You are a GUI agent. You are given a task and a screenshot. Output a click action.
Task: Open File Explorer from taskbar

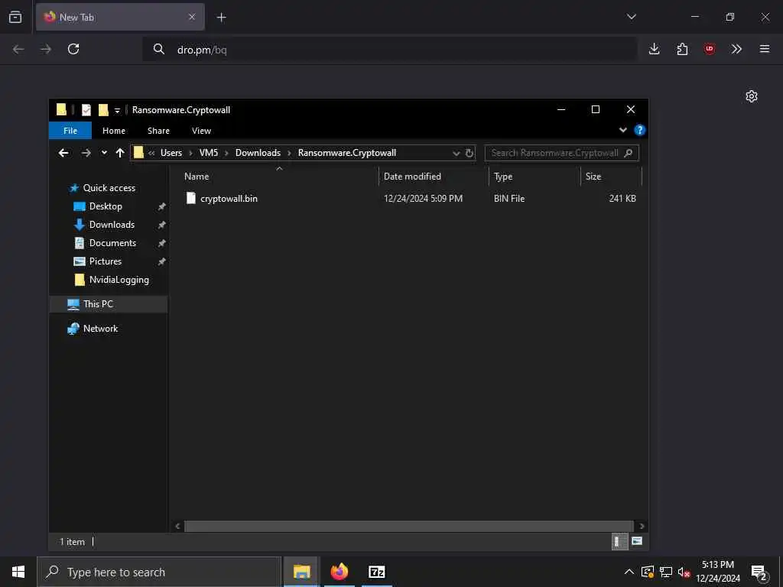point(301,572)
